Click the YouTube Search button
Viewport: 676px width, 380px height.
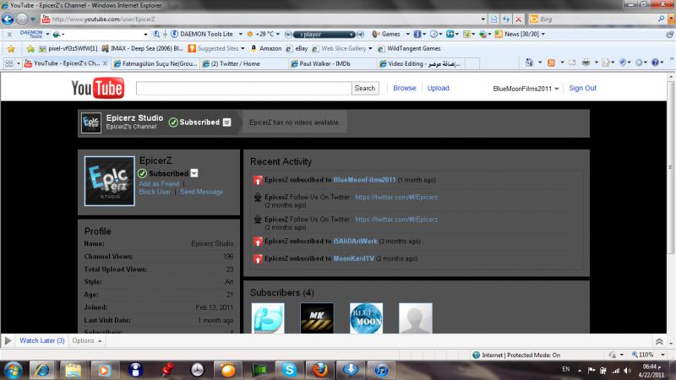click(x=365, y=89)
